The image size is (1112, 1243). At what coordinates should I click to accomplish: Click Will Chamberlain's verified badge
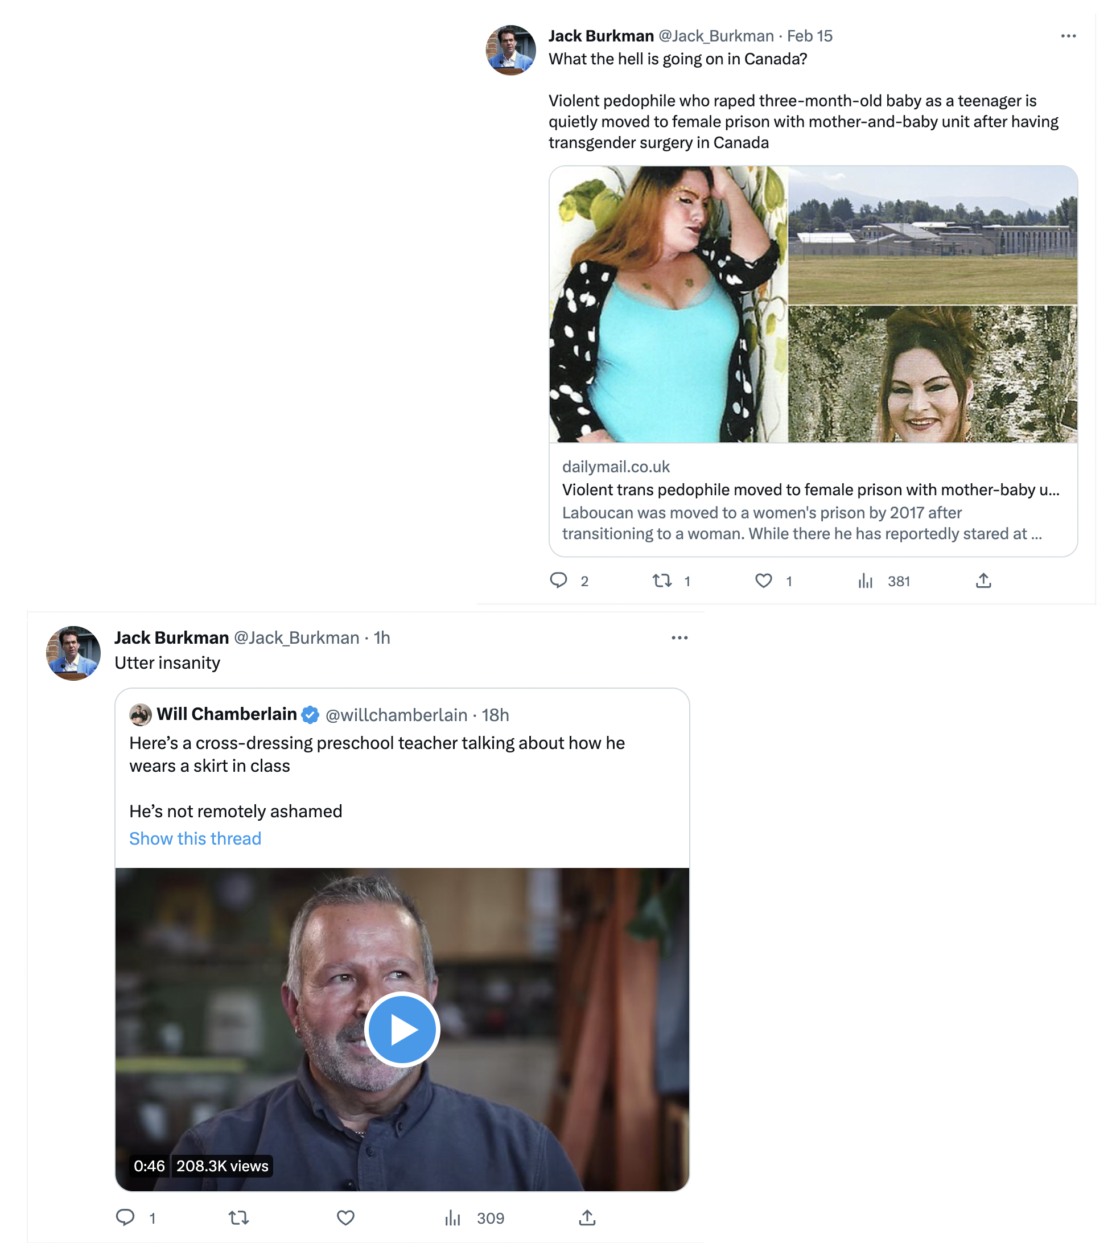[310, 714]
